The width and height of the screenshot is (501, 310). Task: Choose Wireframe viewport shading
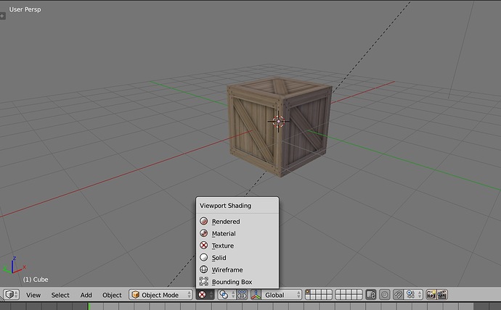[237, 269]
